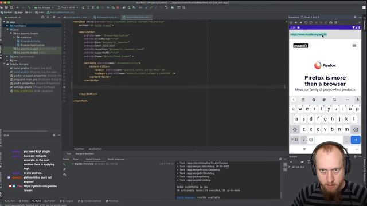Tap the blue go arrow on the emulator keyboard
Screen dimensions: 367x206
[356, 140]
